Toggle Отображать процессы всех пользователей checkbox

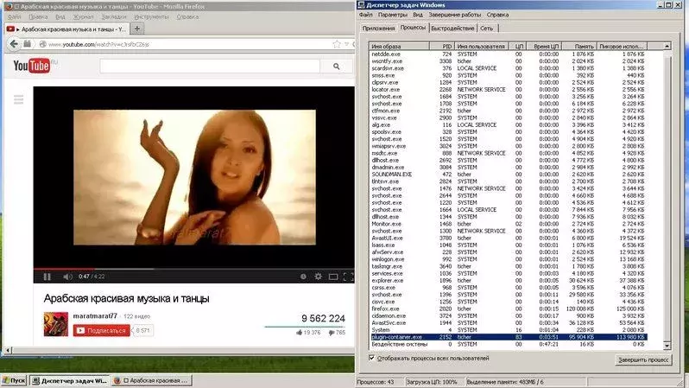pos(372,358)
